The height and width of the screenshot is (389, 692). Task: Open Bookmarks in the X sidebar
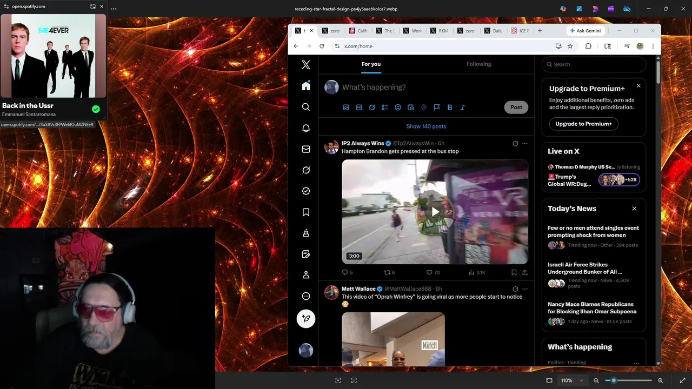(306, 212)
